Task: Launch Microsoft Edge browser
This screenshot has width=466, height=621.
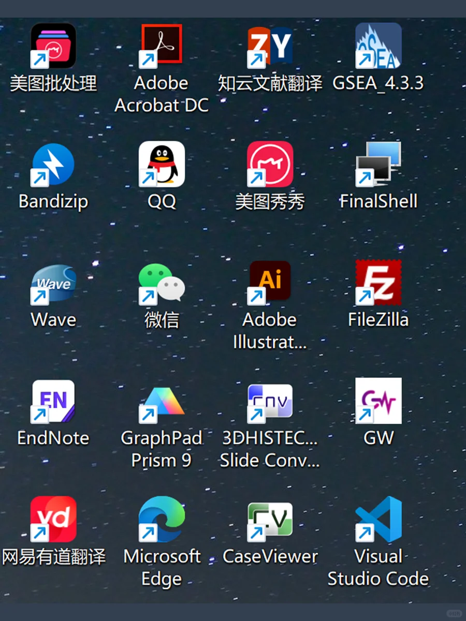Action: coord(162,519)
